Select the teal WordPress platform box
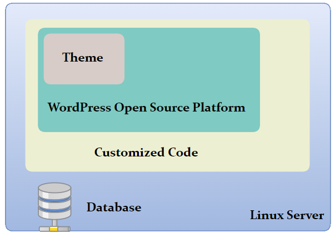Screen dimensions: 335x233 pos(194,67)
